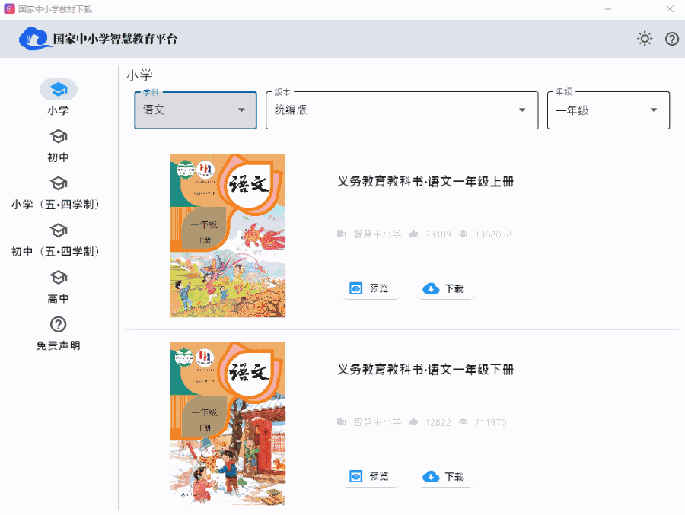Image resolution: width=685 pixels, height=515 pixels.
Task: Click the help question mark icon top-right
Action: [673, 38]
